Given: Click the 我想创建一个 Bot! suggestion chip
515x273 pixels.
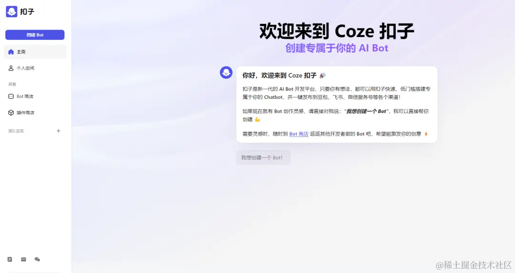Looking at the screenshot, I should coord(263,157).
